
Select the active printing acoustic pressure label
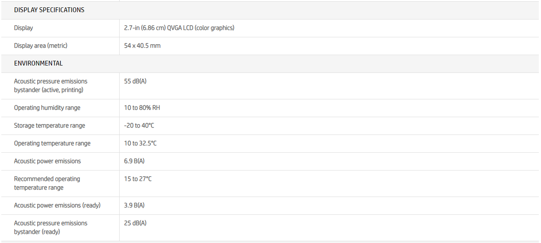[50, 85]
